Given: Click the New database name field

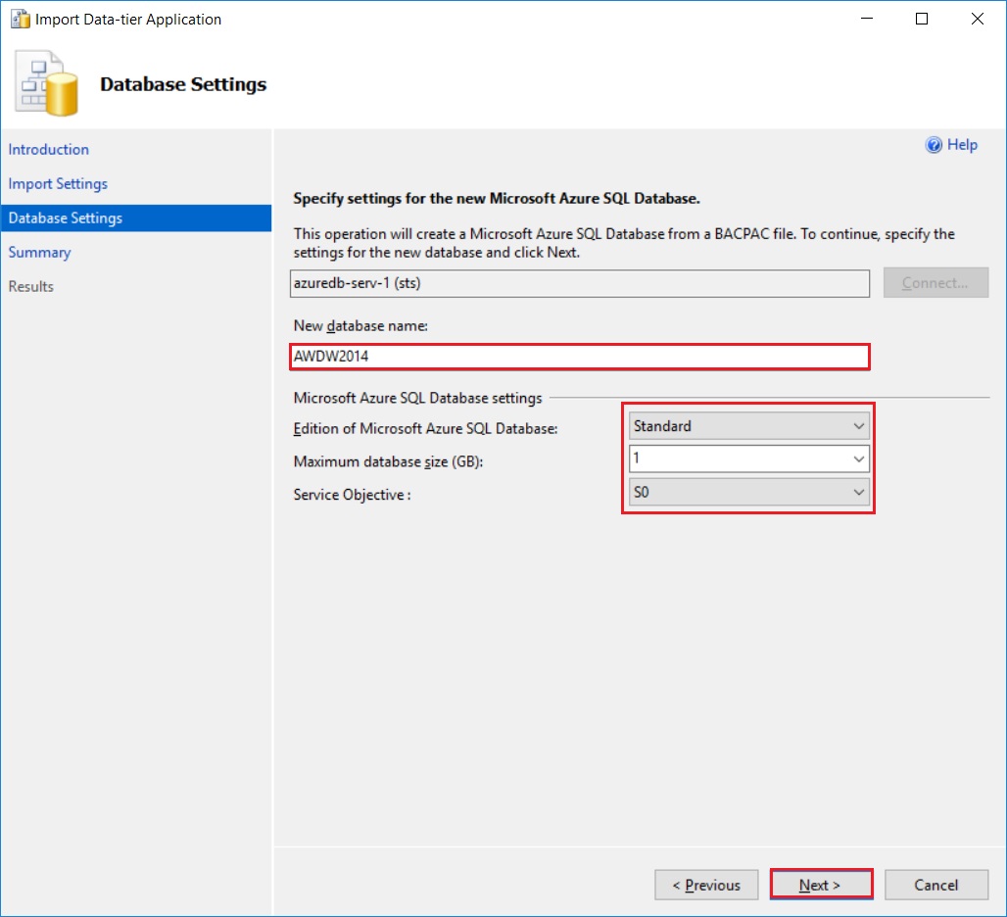Looking at the screenshot, I should pos(579,357).
